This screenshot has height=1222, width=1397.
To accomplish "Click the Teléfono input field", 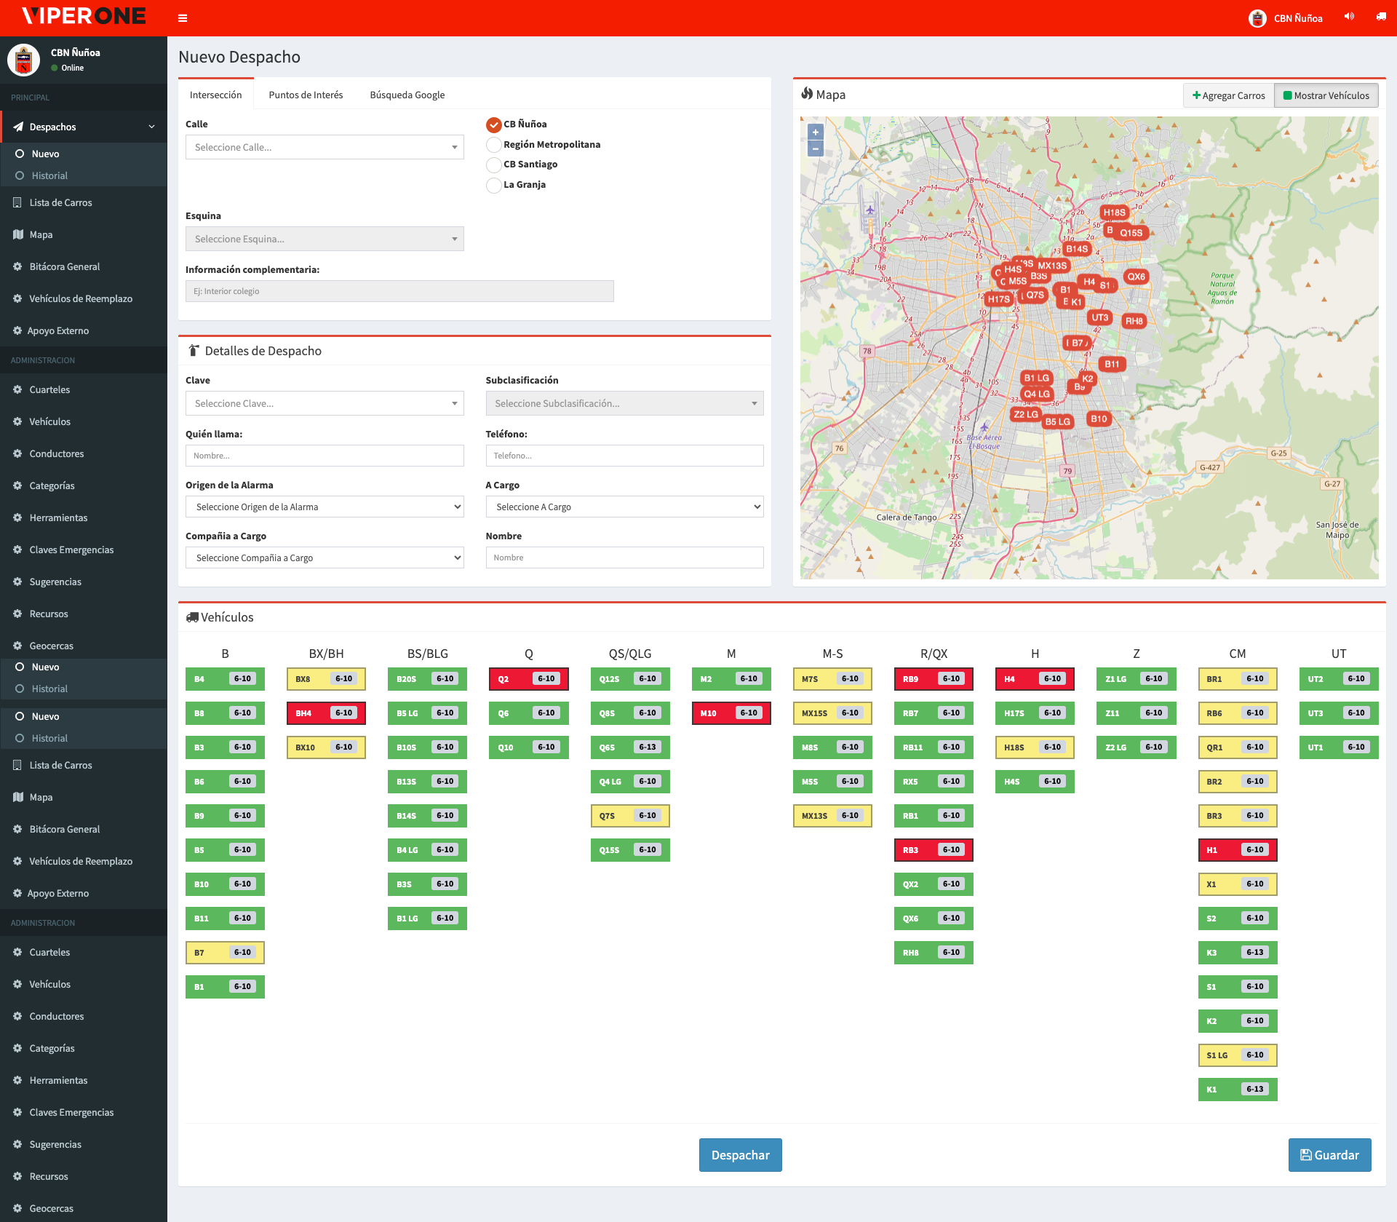I will [x=624, y=456].
